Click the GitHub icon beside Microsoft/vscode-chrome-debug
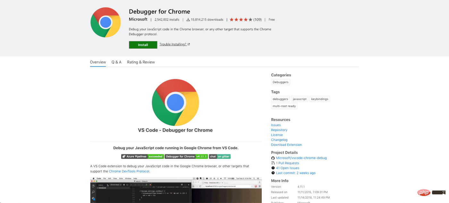Screen dimensions: 449x203 [x=273, y=158]
